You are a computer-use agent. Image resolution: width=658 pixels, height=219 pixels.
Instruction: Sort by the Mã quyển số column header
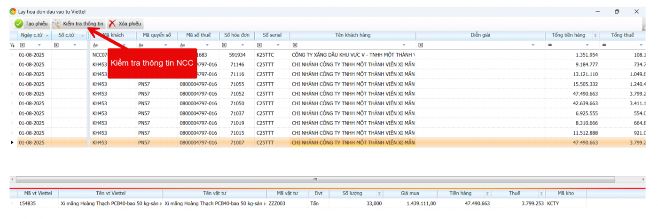click(157, 35)
